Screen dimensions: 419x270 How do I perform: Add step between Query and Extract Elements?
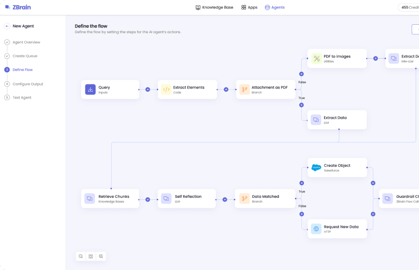(148, 90)
